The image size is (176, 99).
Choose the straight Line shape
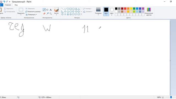[62, 9]
